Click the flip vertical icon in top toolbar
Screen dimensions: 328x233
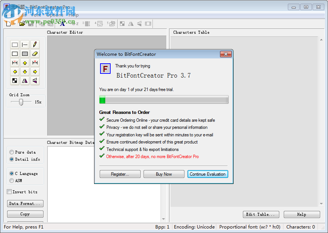tap(139, 24)
